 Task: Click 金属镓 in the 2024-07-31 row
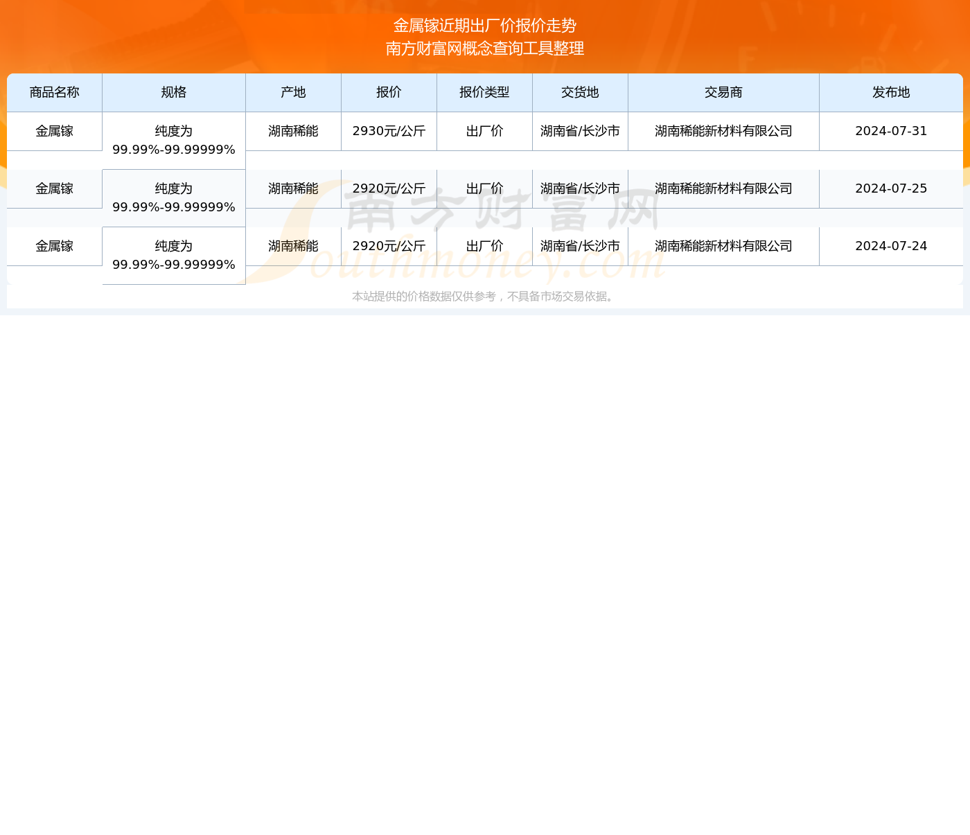click(x=55, y=131)
